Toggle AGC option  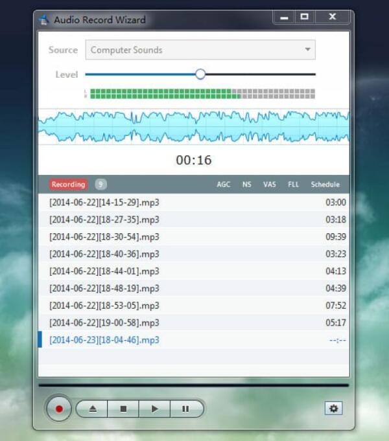tap(224, 185)
